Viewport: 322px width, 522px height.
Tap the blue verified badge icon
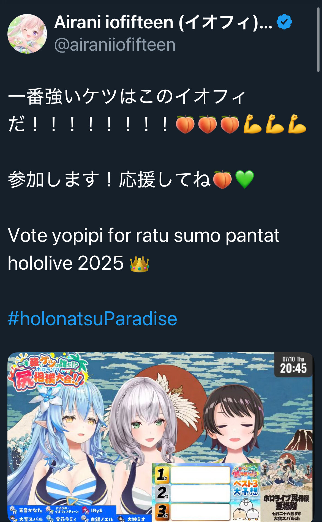coord(284,22)
